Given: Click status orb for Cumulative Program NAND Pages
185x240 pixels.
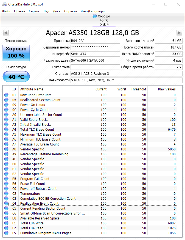Looking at the screenshot, I should (6, 233).
